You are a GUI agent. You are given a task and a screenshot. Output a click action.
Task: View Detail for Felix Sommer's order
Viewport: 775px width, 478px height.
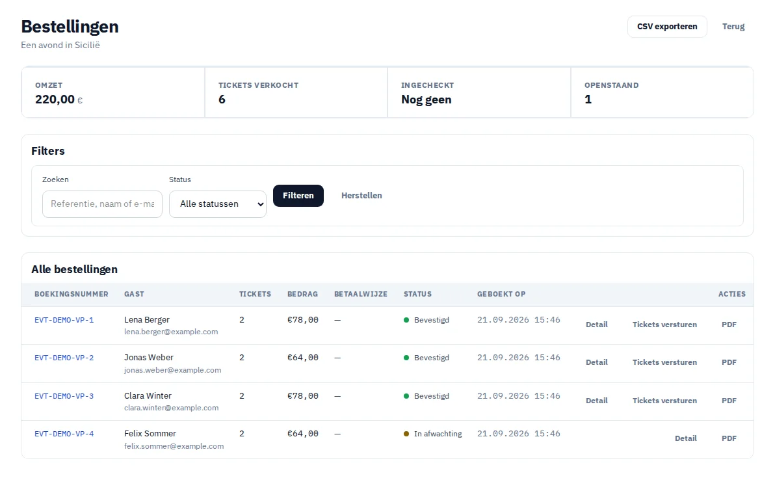[685, 438]
